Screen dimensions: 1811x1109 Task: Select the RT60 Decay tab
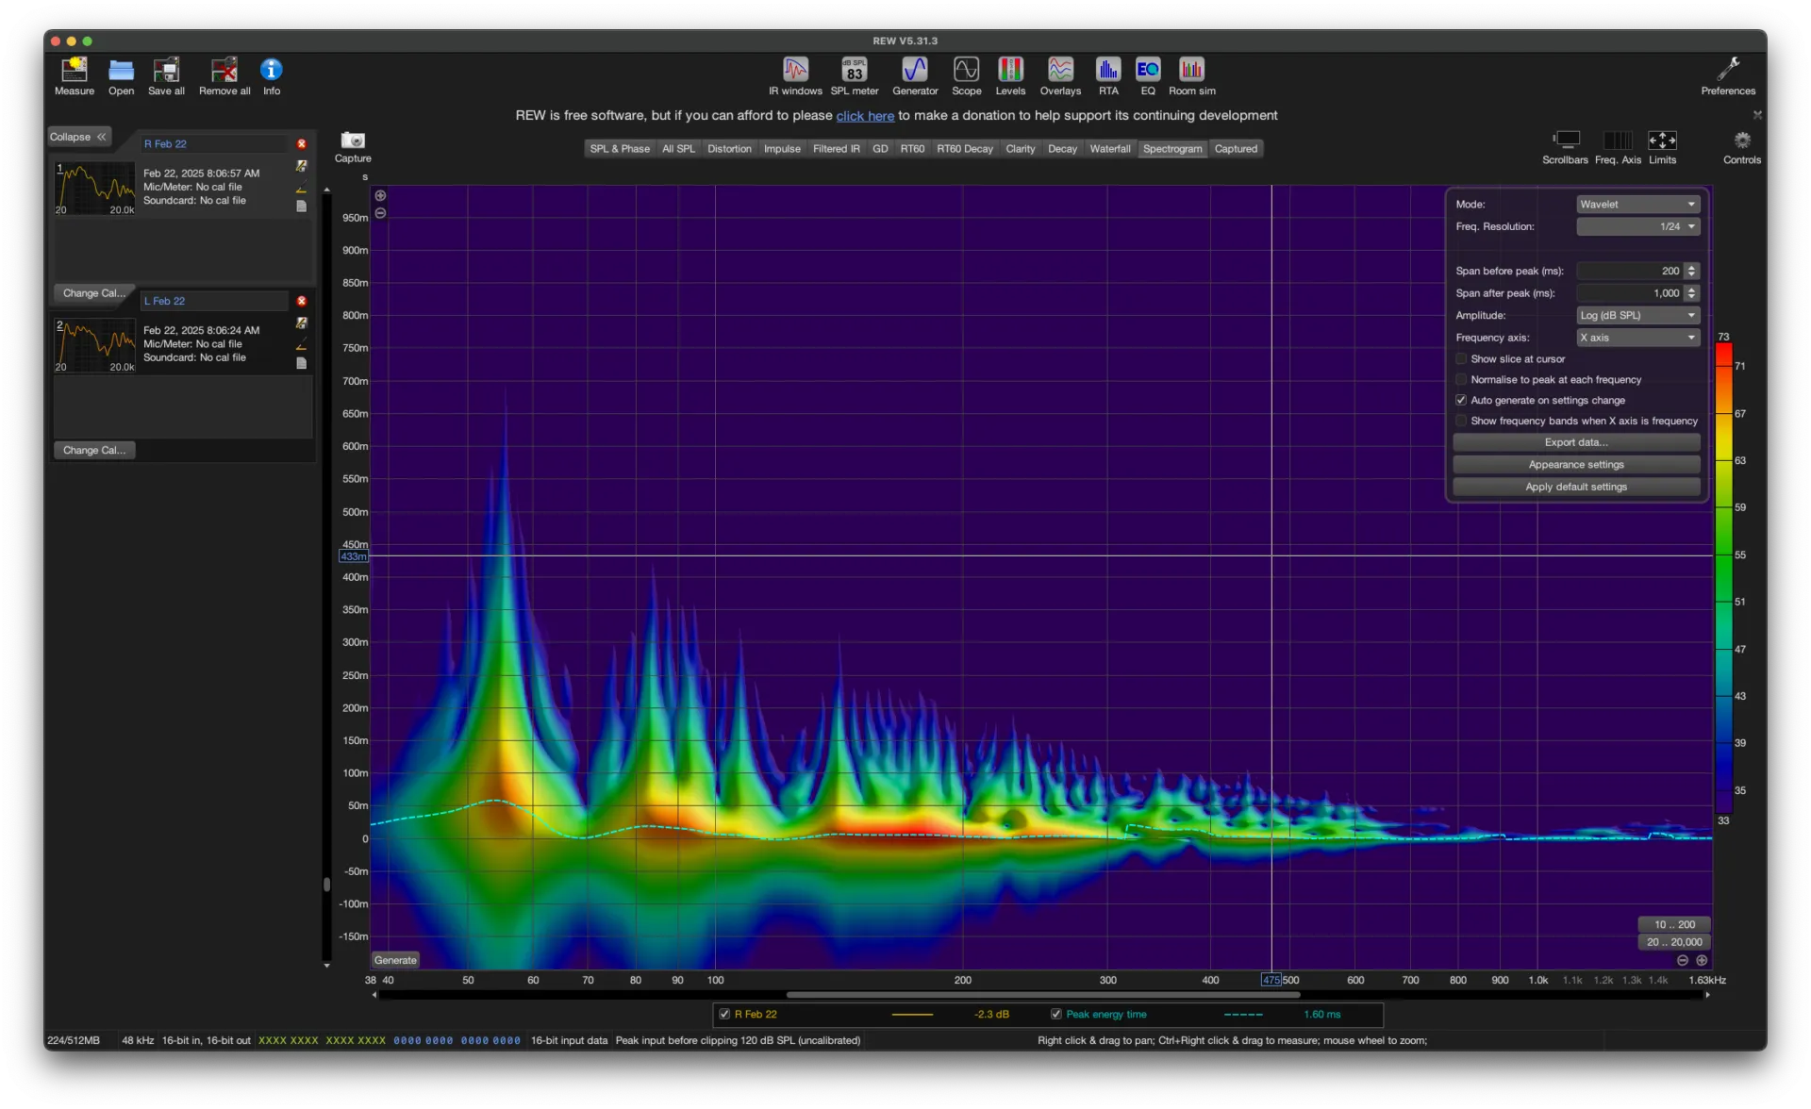[964, 149]
